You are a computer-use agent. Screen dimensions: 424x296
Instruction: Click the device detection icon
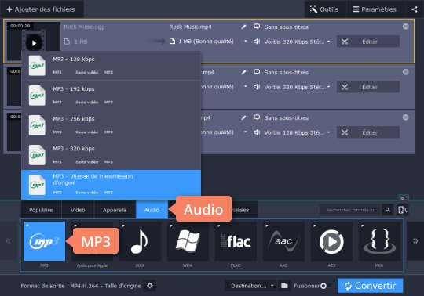(402, 210)
